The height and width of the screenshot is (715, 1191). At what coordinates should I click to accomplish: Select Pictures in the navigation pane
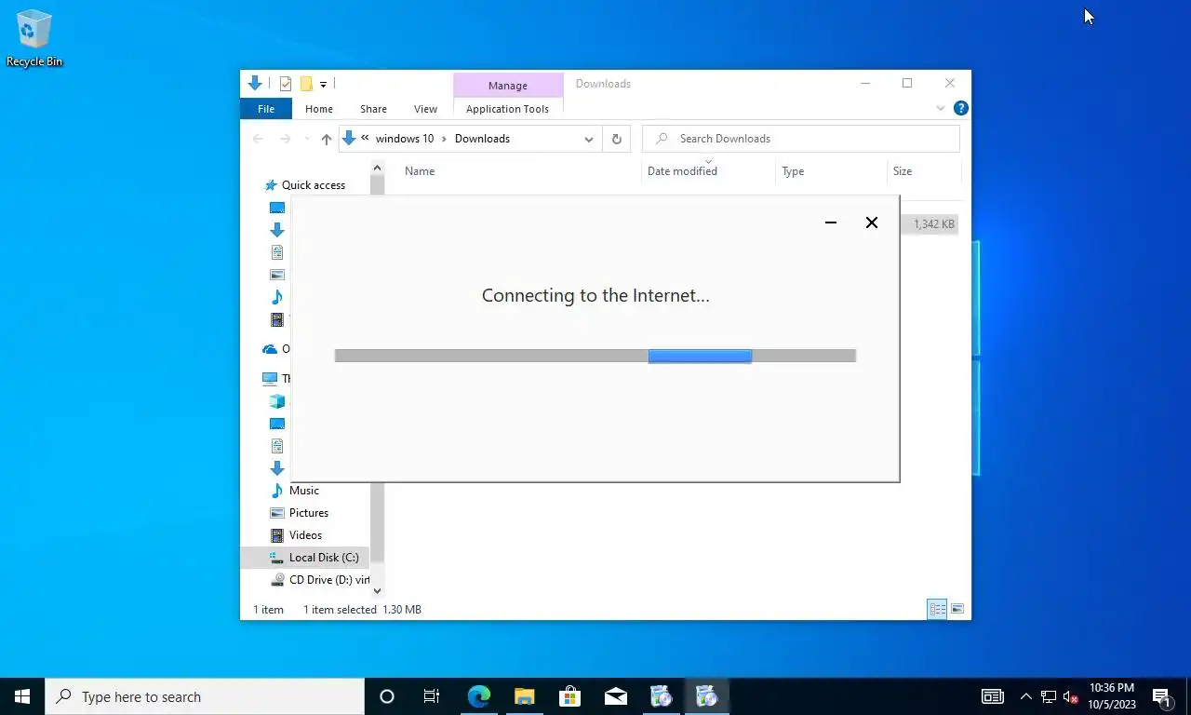pos(309,513)
